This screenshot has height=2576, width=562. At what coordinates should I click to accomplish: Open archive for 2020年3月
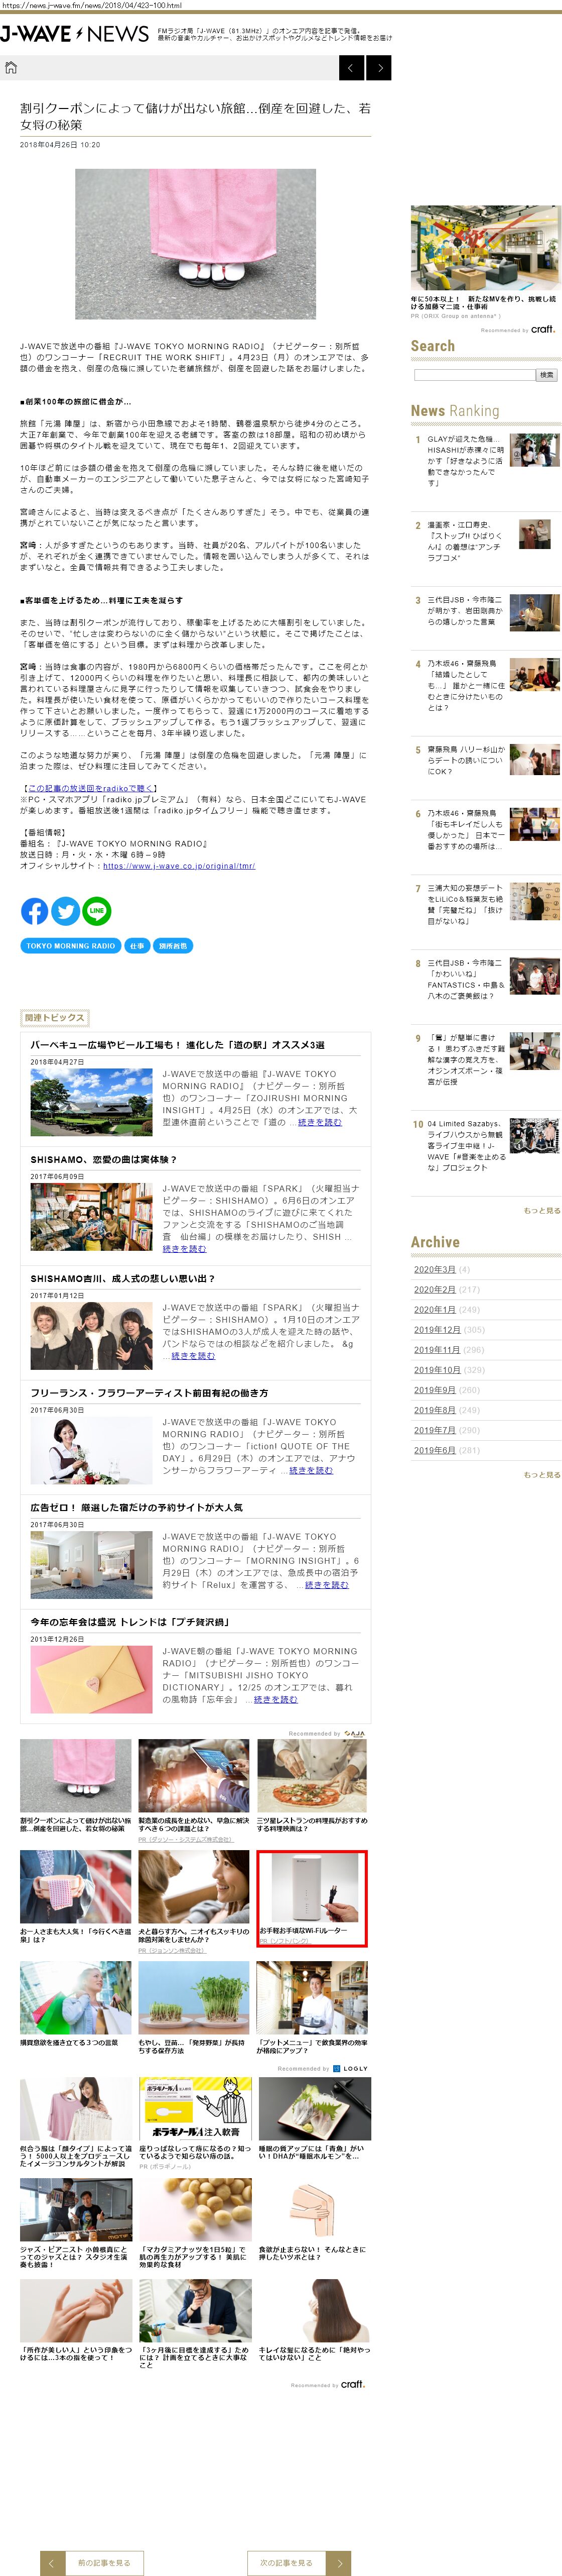point(434,1269)
